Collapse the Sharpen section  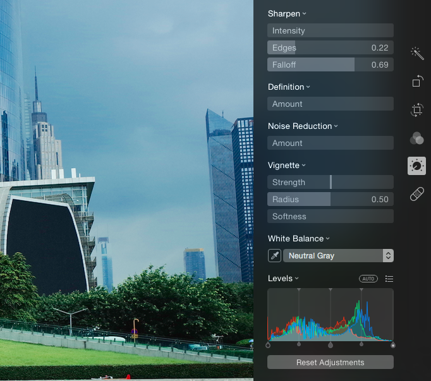coord(304,14)
